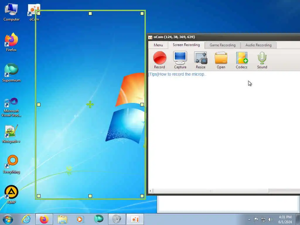Click the bottom-left handle of the capture frame
The width and height of the screenshot is (300, 225).
point(39,196)
